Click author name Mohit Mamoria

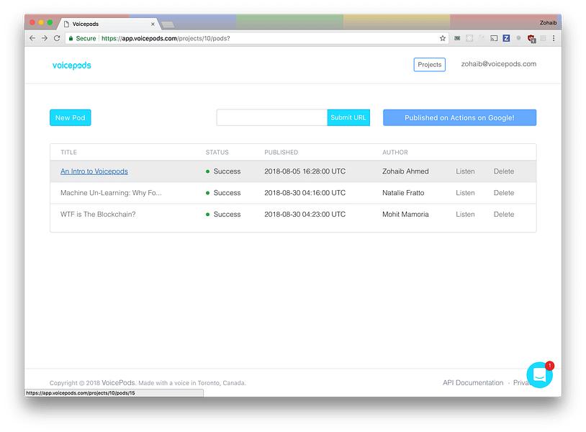(x=405, y=214)
